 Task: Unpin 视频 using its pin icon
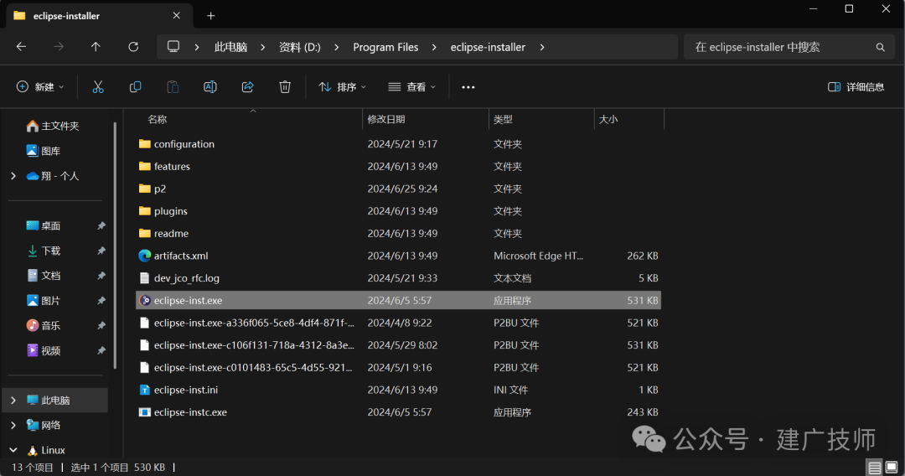101,350
